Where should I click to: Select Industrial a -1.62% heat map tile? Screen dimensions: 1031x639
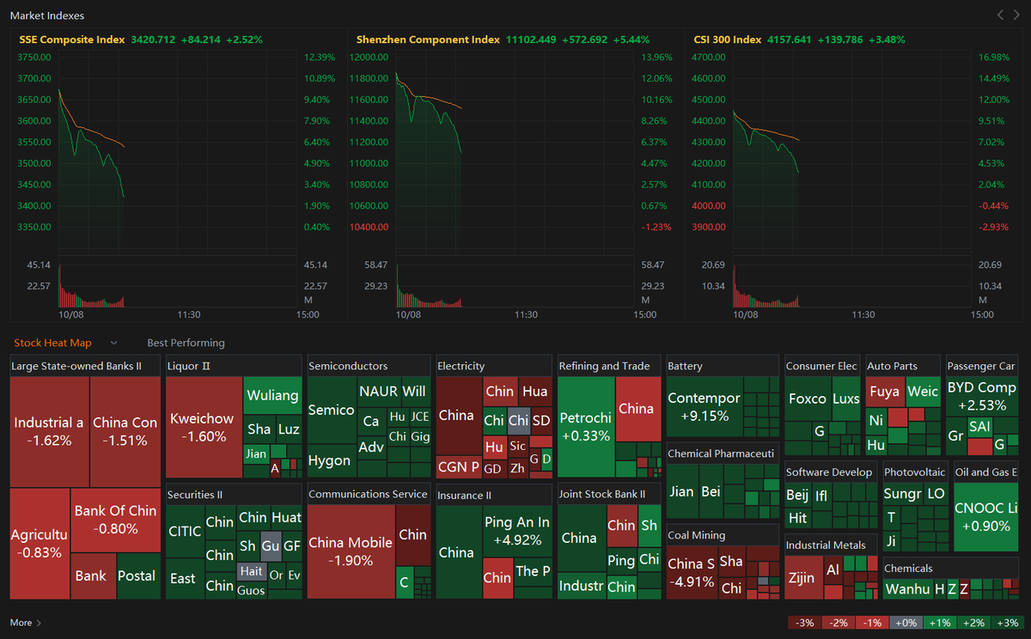tap(50, 431)
